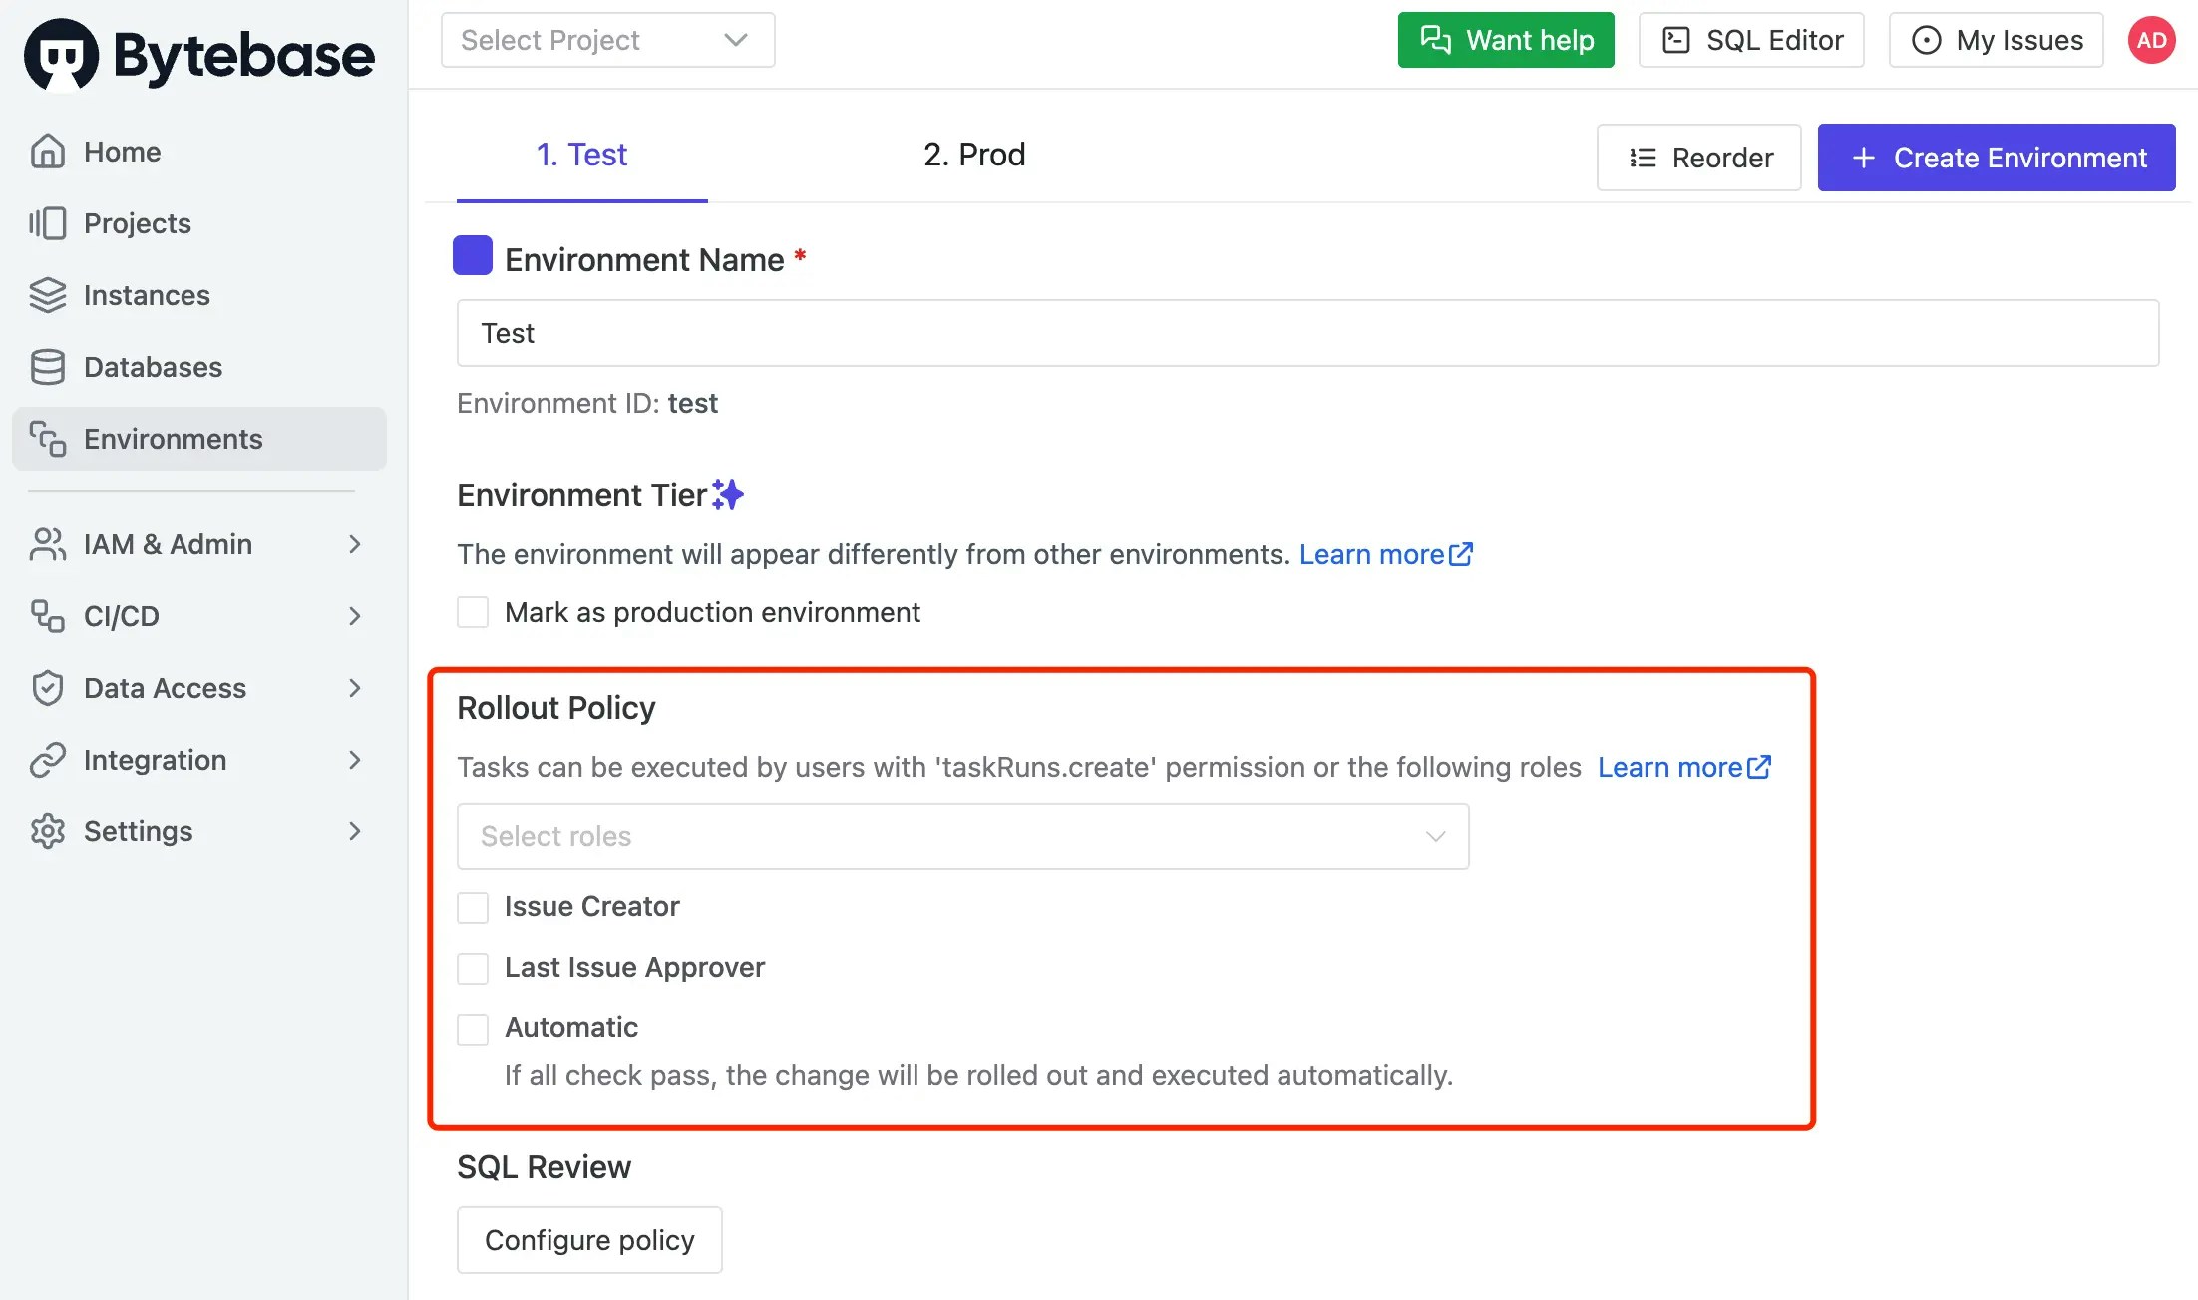Open the Select Project dropdown
This screenshot has height=1300, width=2198.
(x=607, y=41)
